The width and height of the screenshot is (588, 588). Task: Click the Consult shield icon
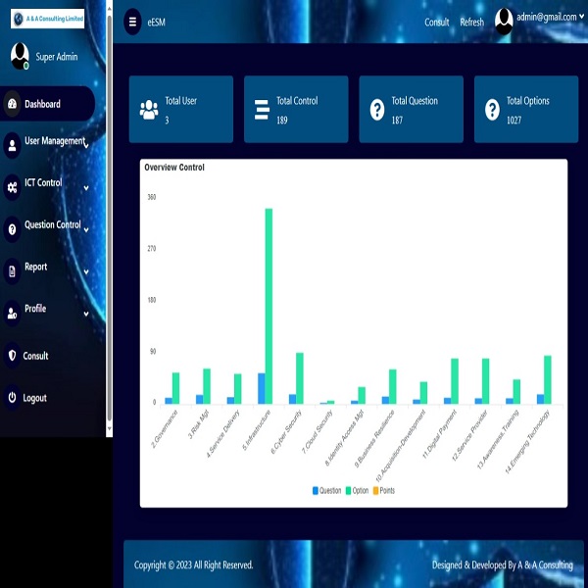tap(13, 356)
